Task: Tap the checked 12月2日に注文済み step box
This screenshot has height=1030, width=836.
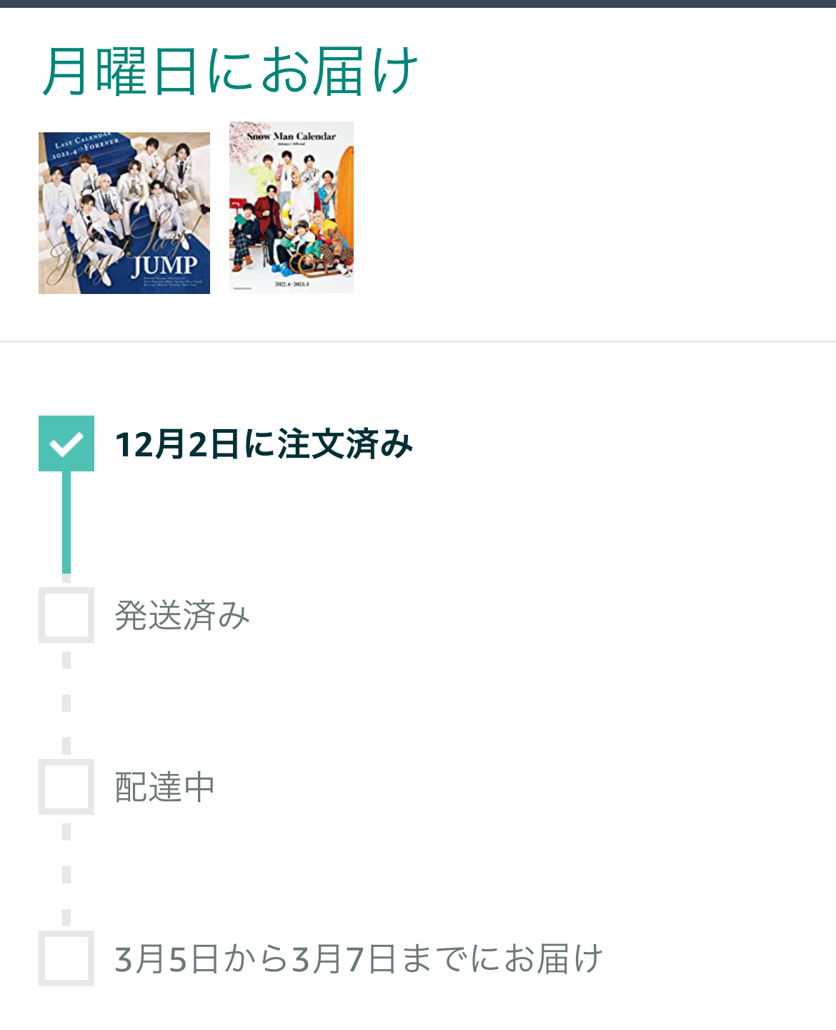Action: coord(66,443)
